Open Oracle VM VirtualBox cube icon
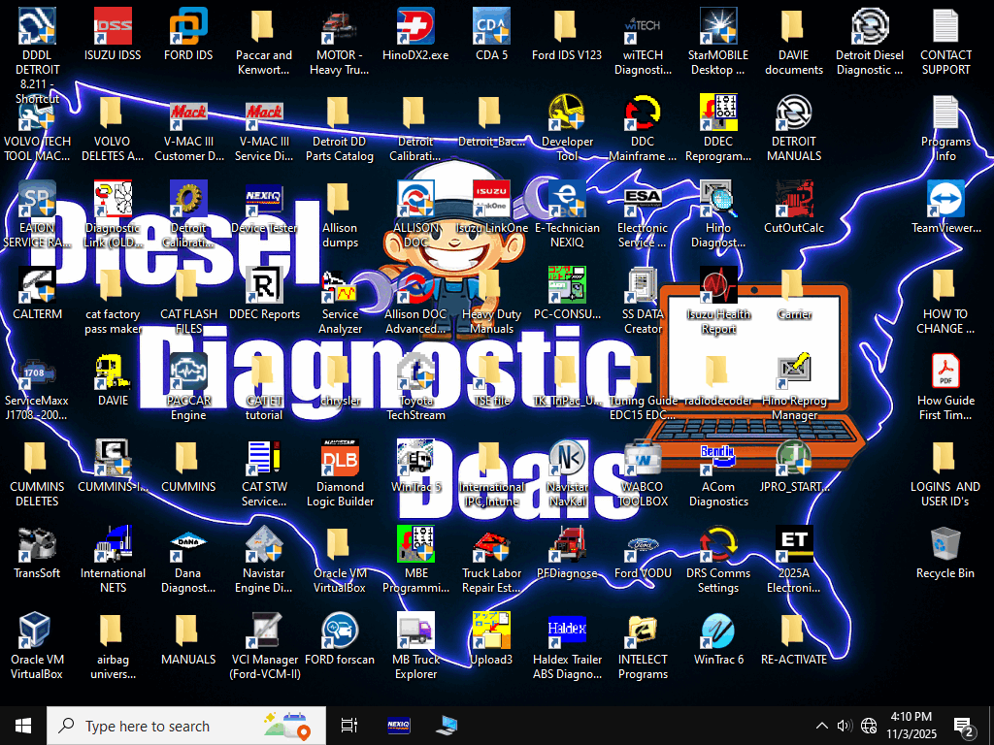Screen dimensions: 994x745 click(37, 632)
